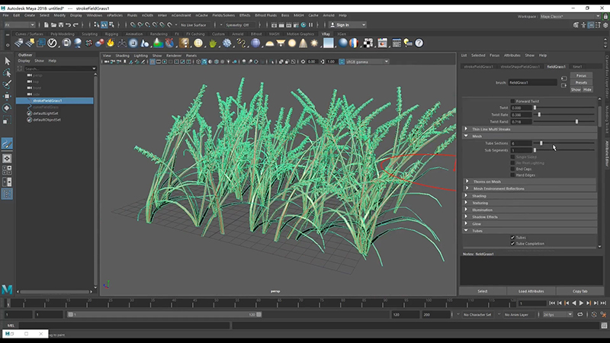The image size is (610, 343).
Task: Adjust the Tube Sections slider
Action: click(x=541, y=143)
